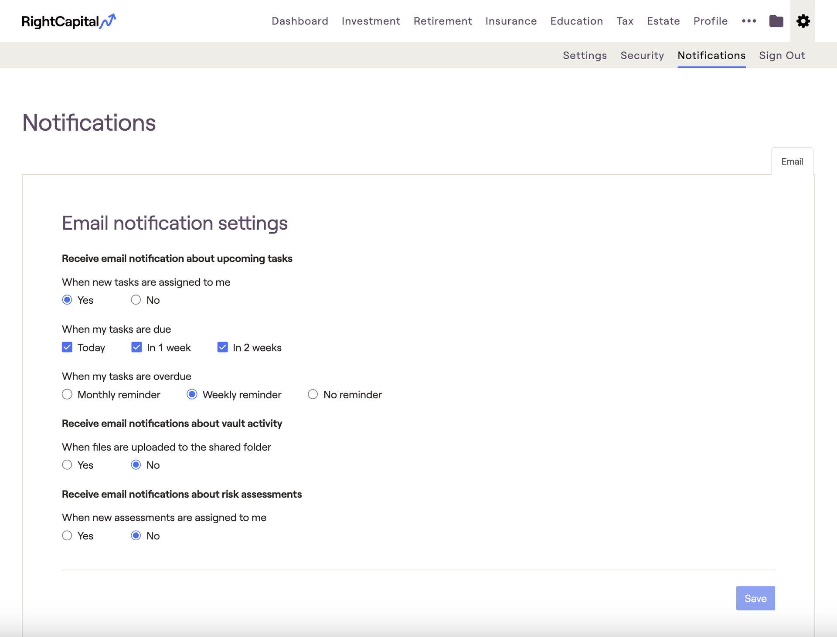Screen dimensions: 837x637
Task: Click 'Receive email notifications about vault activity' label
Action: coord(172,424)
